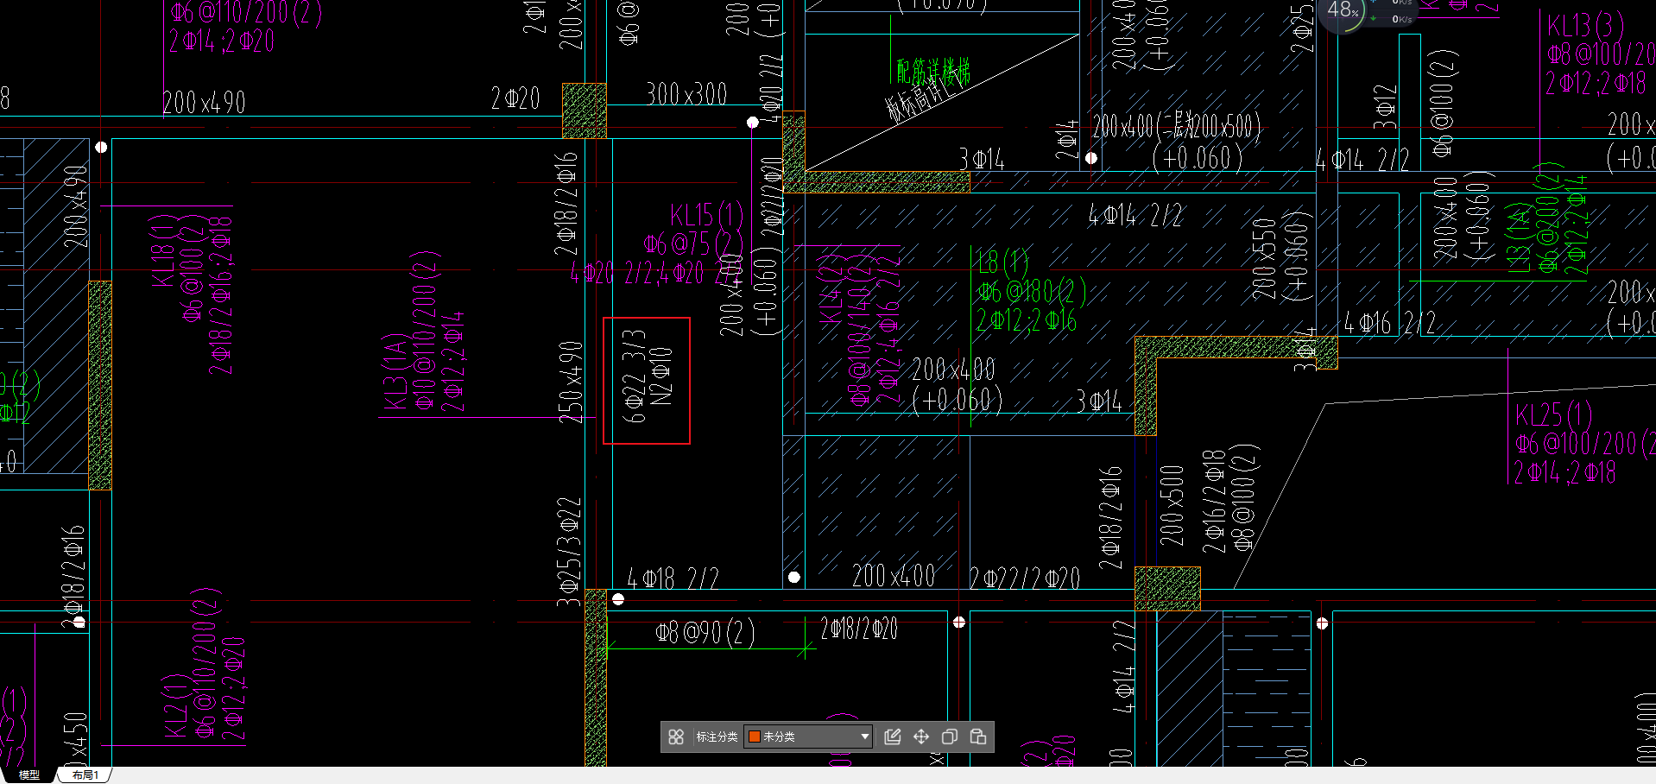
Task: Click the copy annotation icon
Action: [x=950, y=737]
